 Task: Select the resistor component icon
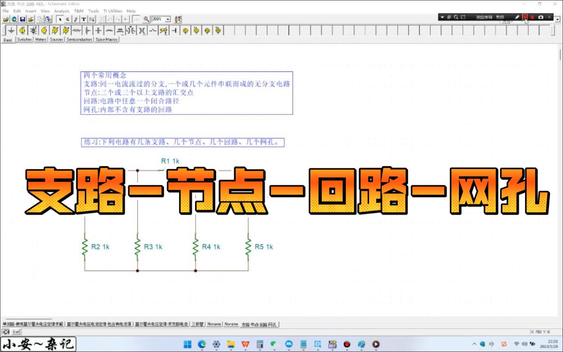coord(77,30)
